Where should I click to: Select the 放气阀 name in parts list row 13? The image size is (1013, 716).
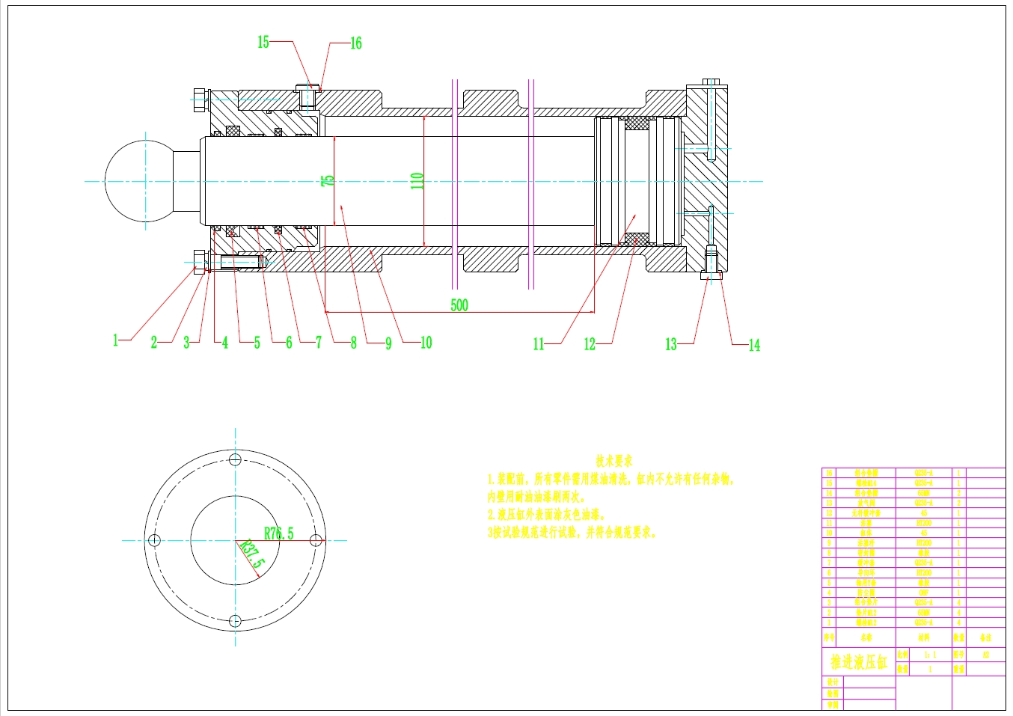coord(866,503)
